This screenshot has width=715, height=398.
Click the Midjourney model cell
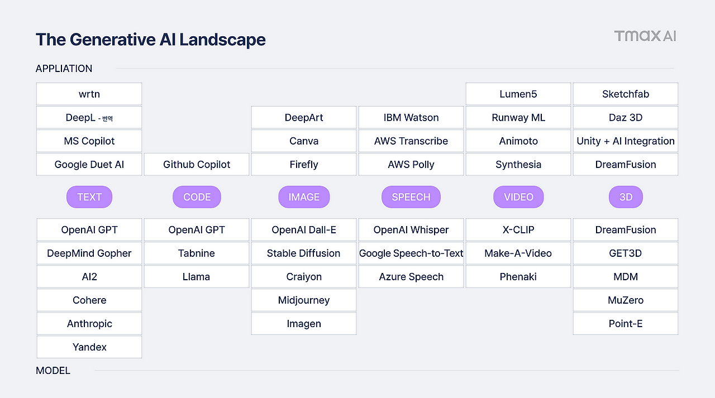tap(304, 300)
